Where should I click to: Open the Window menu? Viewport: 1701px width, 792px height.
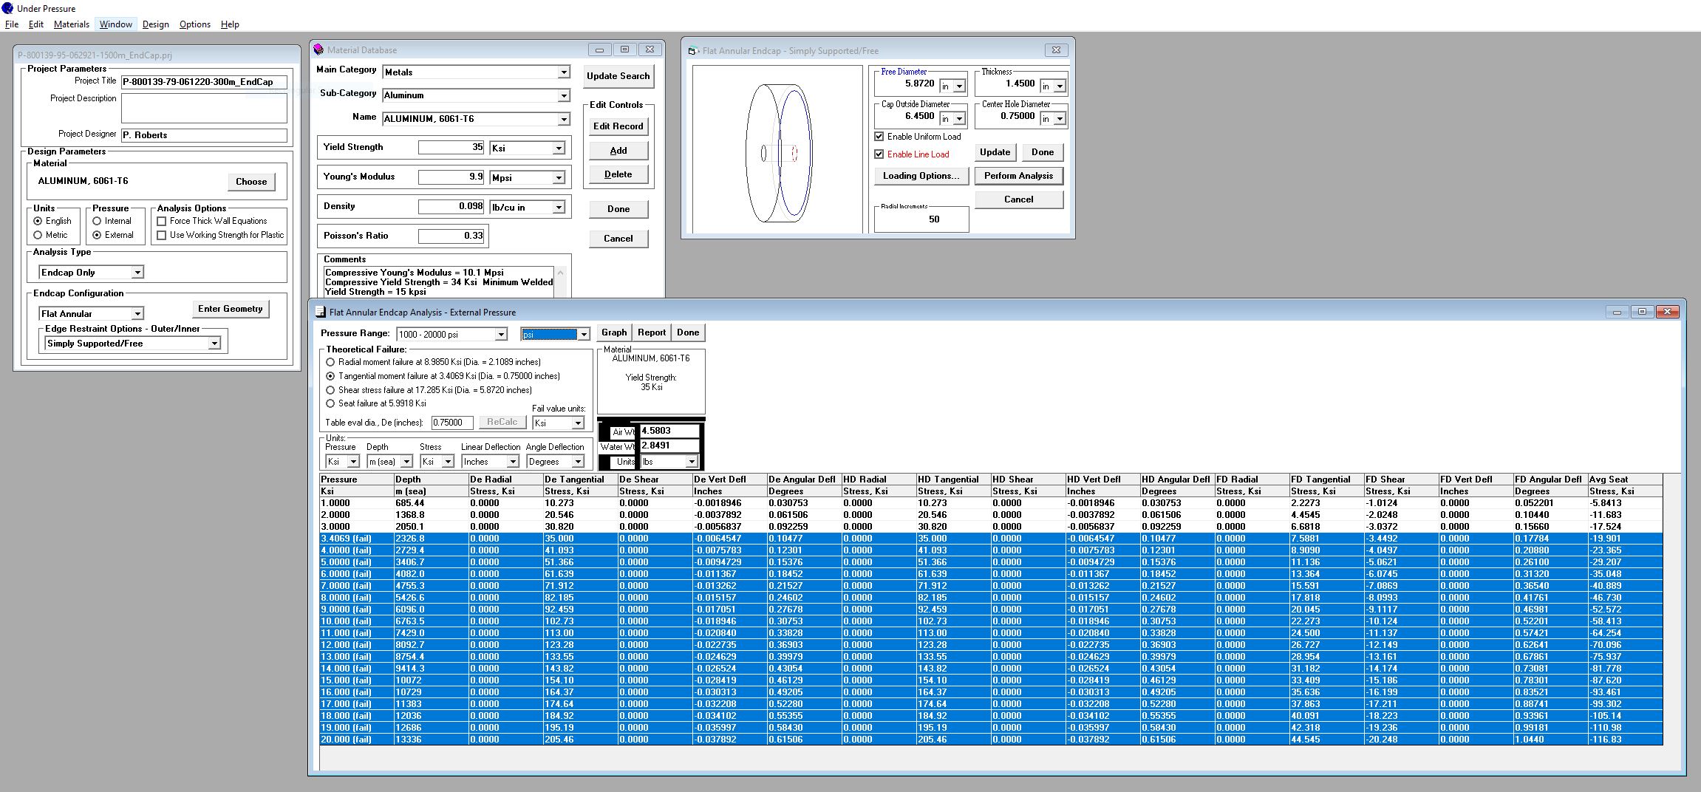(x=116, y=24)
